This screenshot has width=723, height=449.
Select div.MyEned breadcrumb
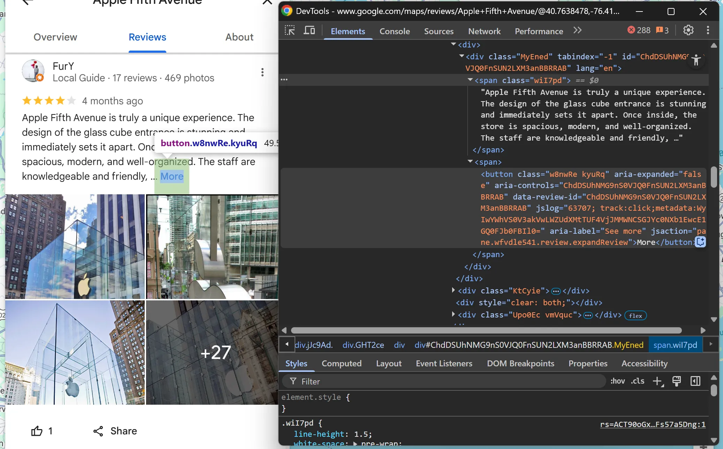tap(529, 345)
